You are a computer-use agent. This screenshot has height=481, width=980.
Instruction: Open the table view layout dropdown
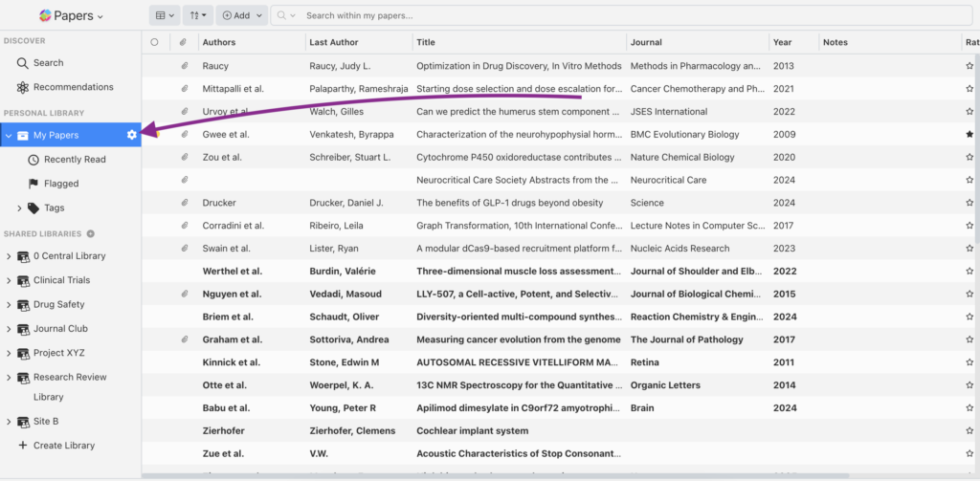tap(165, 15)
